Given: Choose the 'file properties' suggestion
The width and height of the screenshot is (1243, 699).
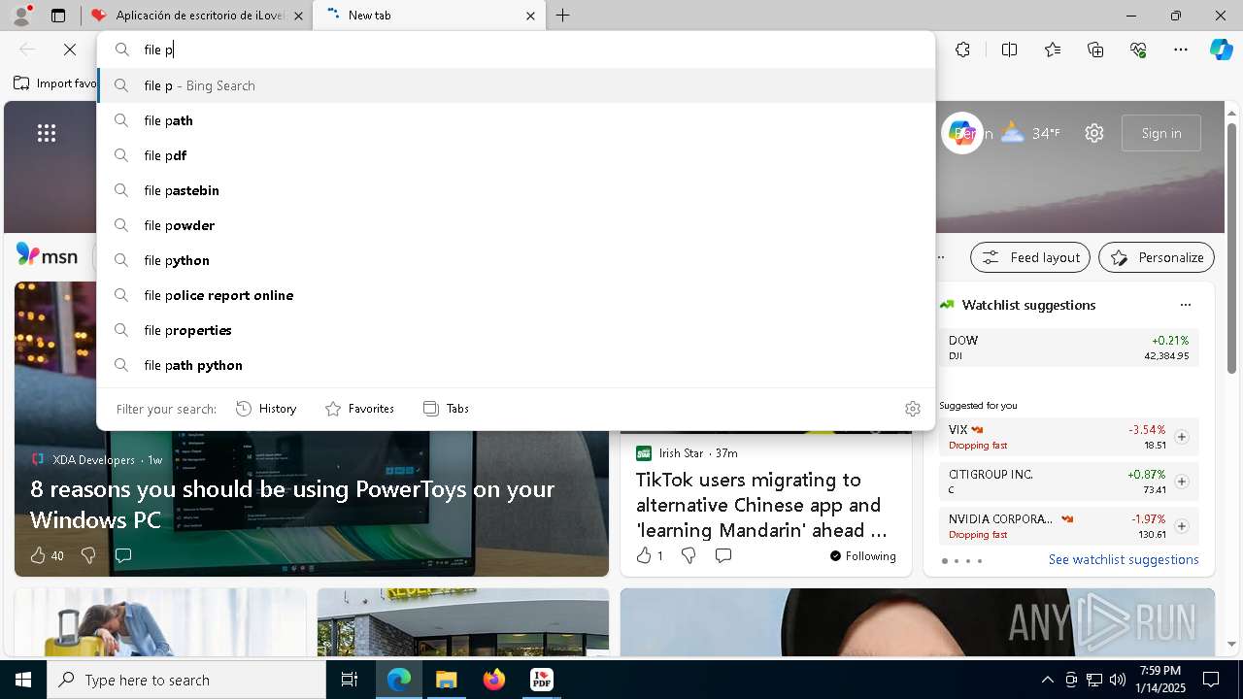Looking at the screenshot, I should tap(517, 330).
